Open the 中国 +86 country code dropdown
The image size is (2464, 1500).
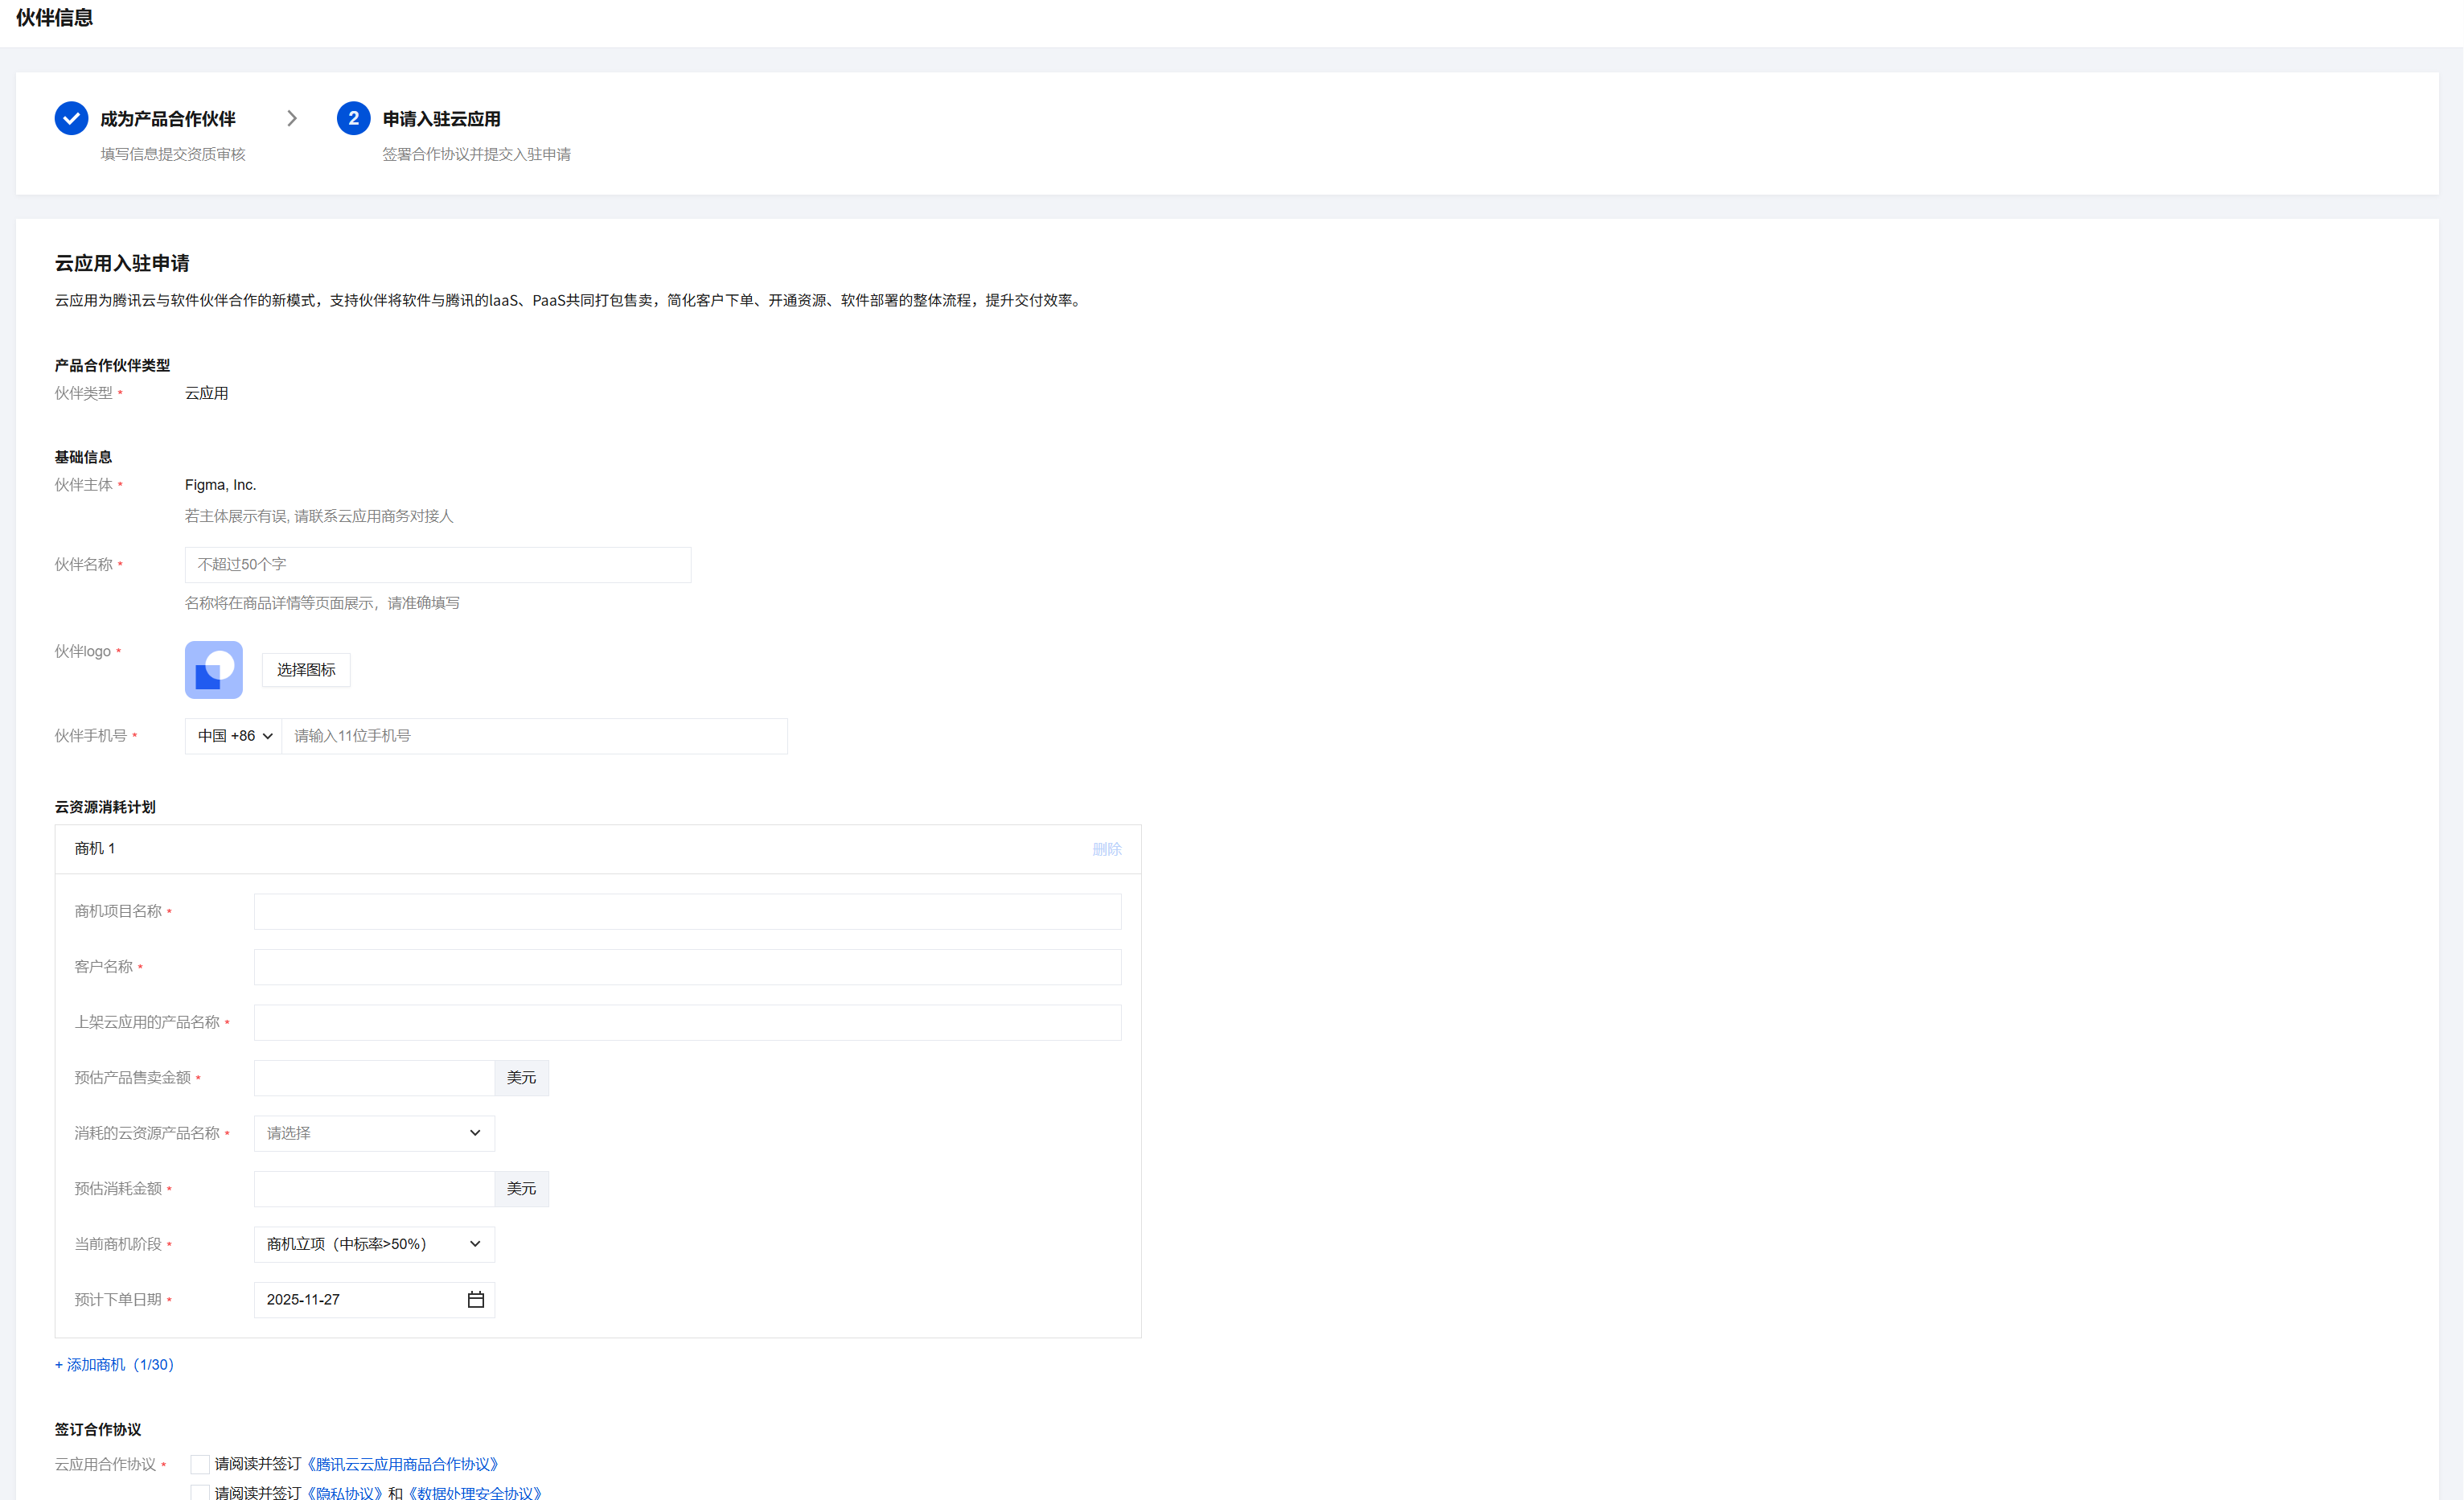[234, 736]
